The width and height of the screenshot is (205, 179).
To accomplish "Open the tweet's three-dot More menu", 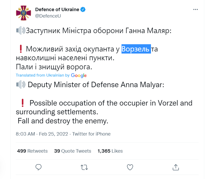I will tap(196, 10).
